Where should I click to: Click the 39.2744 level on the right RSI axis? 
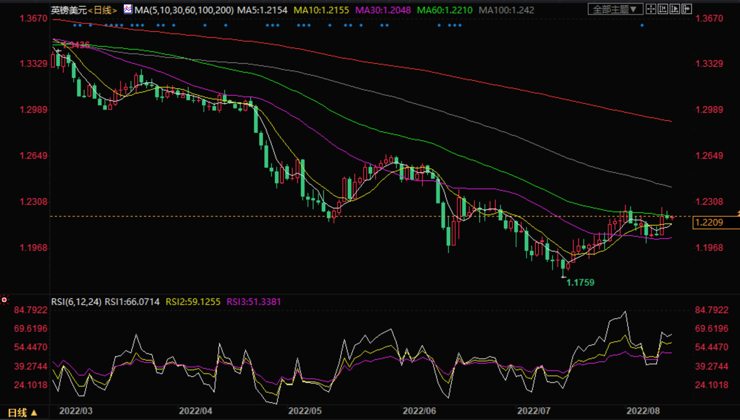(712, 367)
